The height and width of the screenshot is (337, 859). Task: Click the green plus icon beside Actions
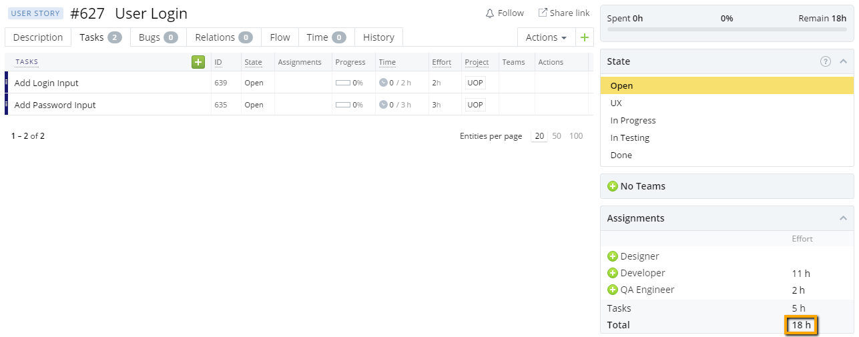pyautogui.click(x=585, y=37)
